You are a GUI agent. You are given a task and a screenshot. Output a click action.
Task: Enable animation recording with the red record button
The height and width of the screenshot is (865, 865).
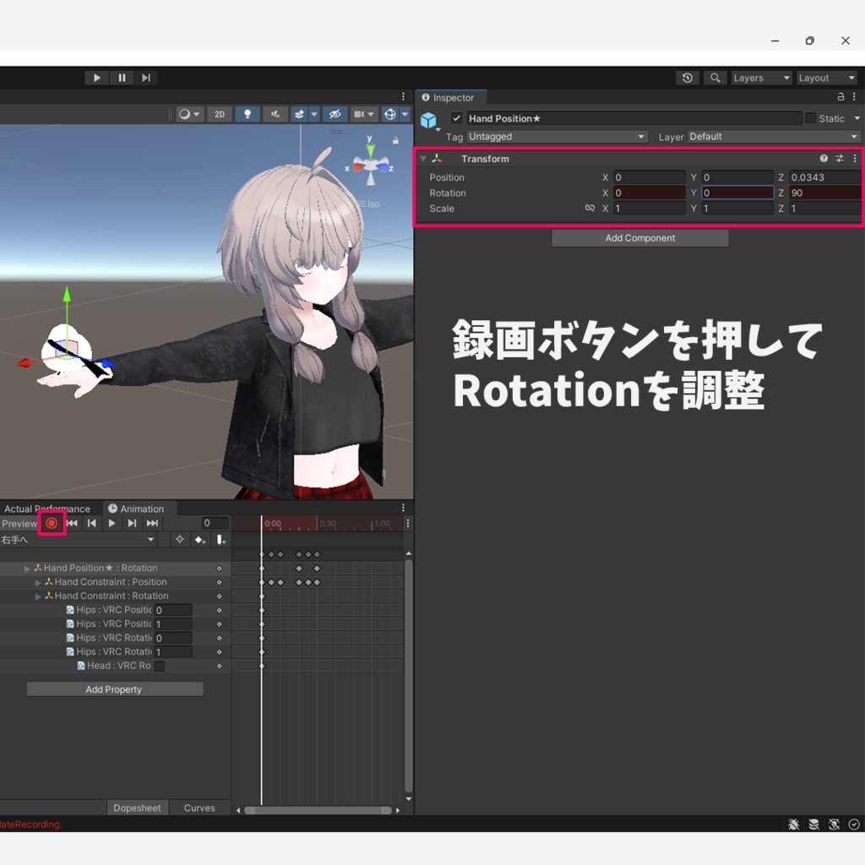pyautogui.click(x=52, y=523)
